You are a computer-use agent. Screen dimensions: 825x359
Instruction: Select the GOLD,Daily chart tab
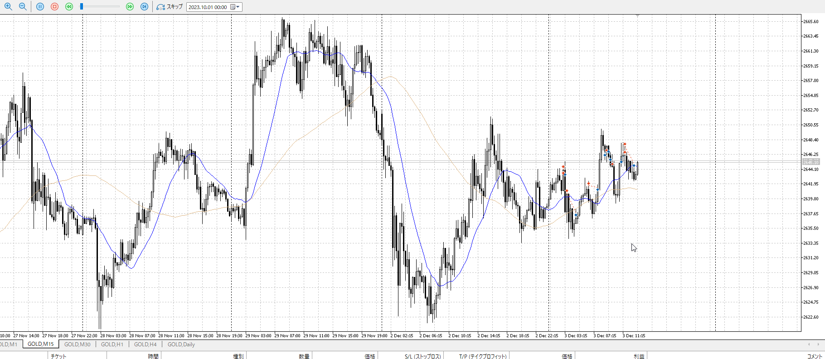coord(181,344)
